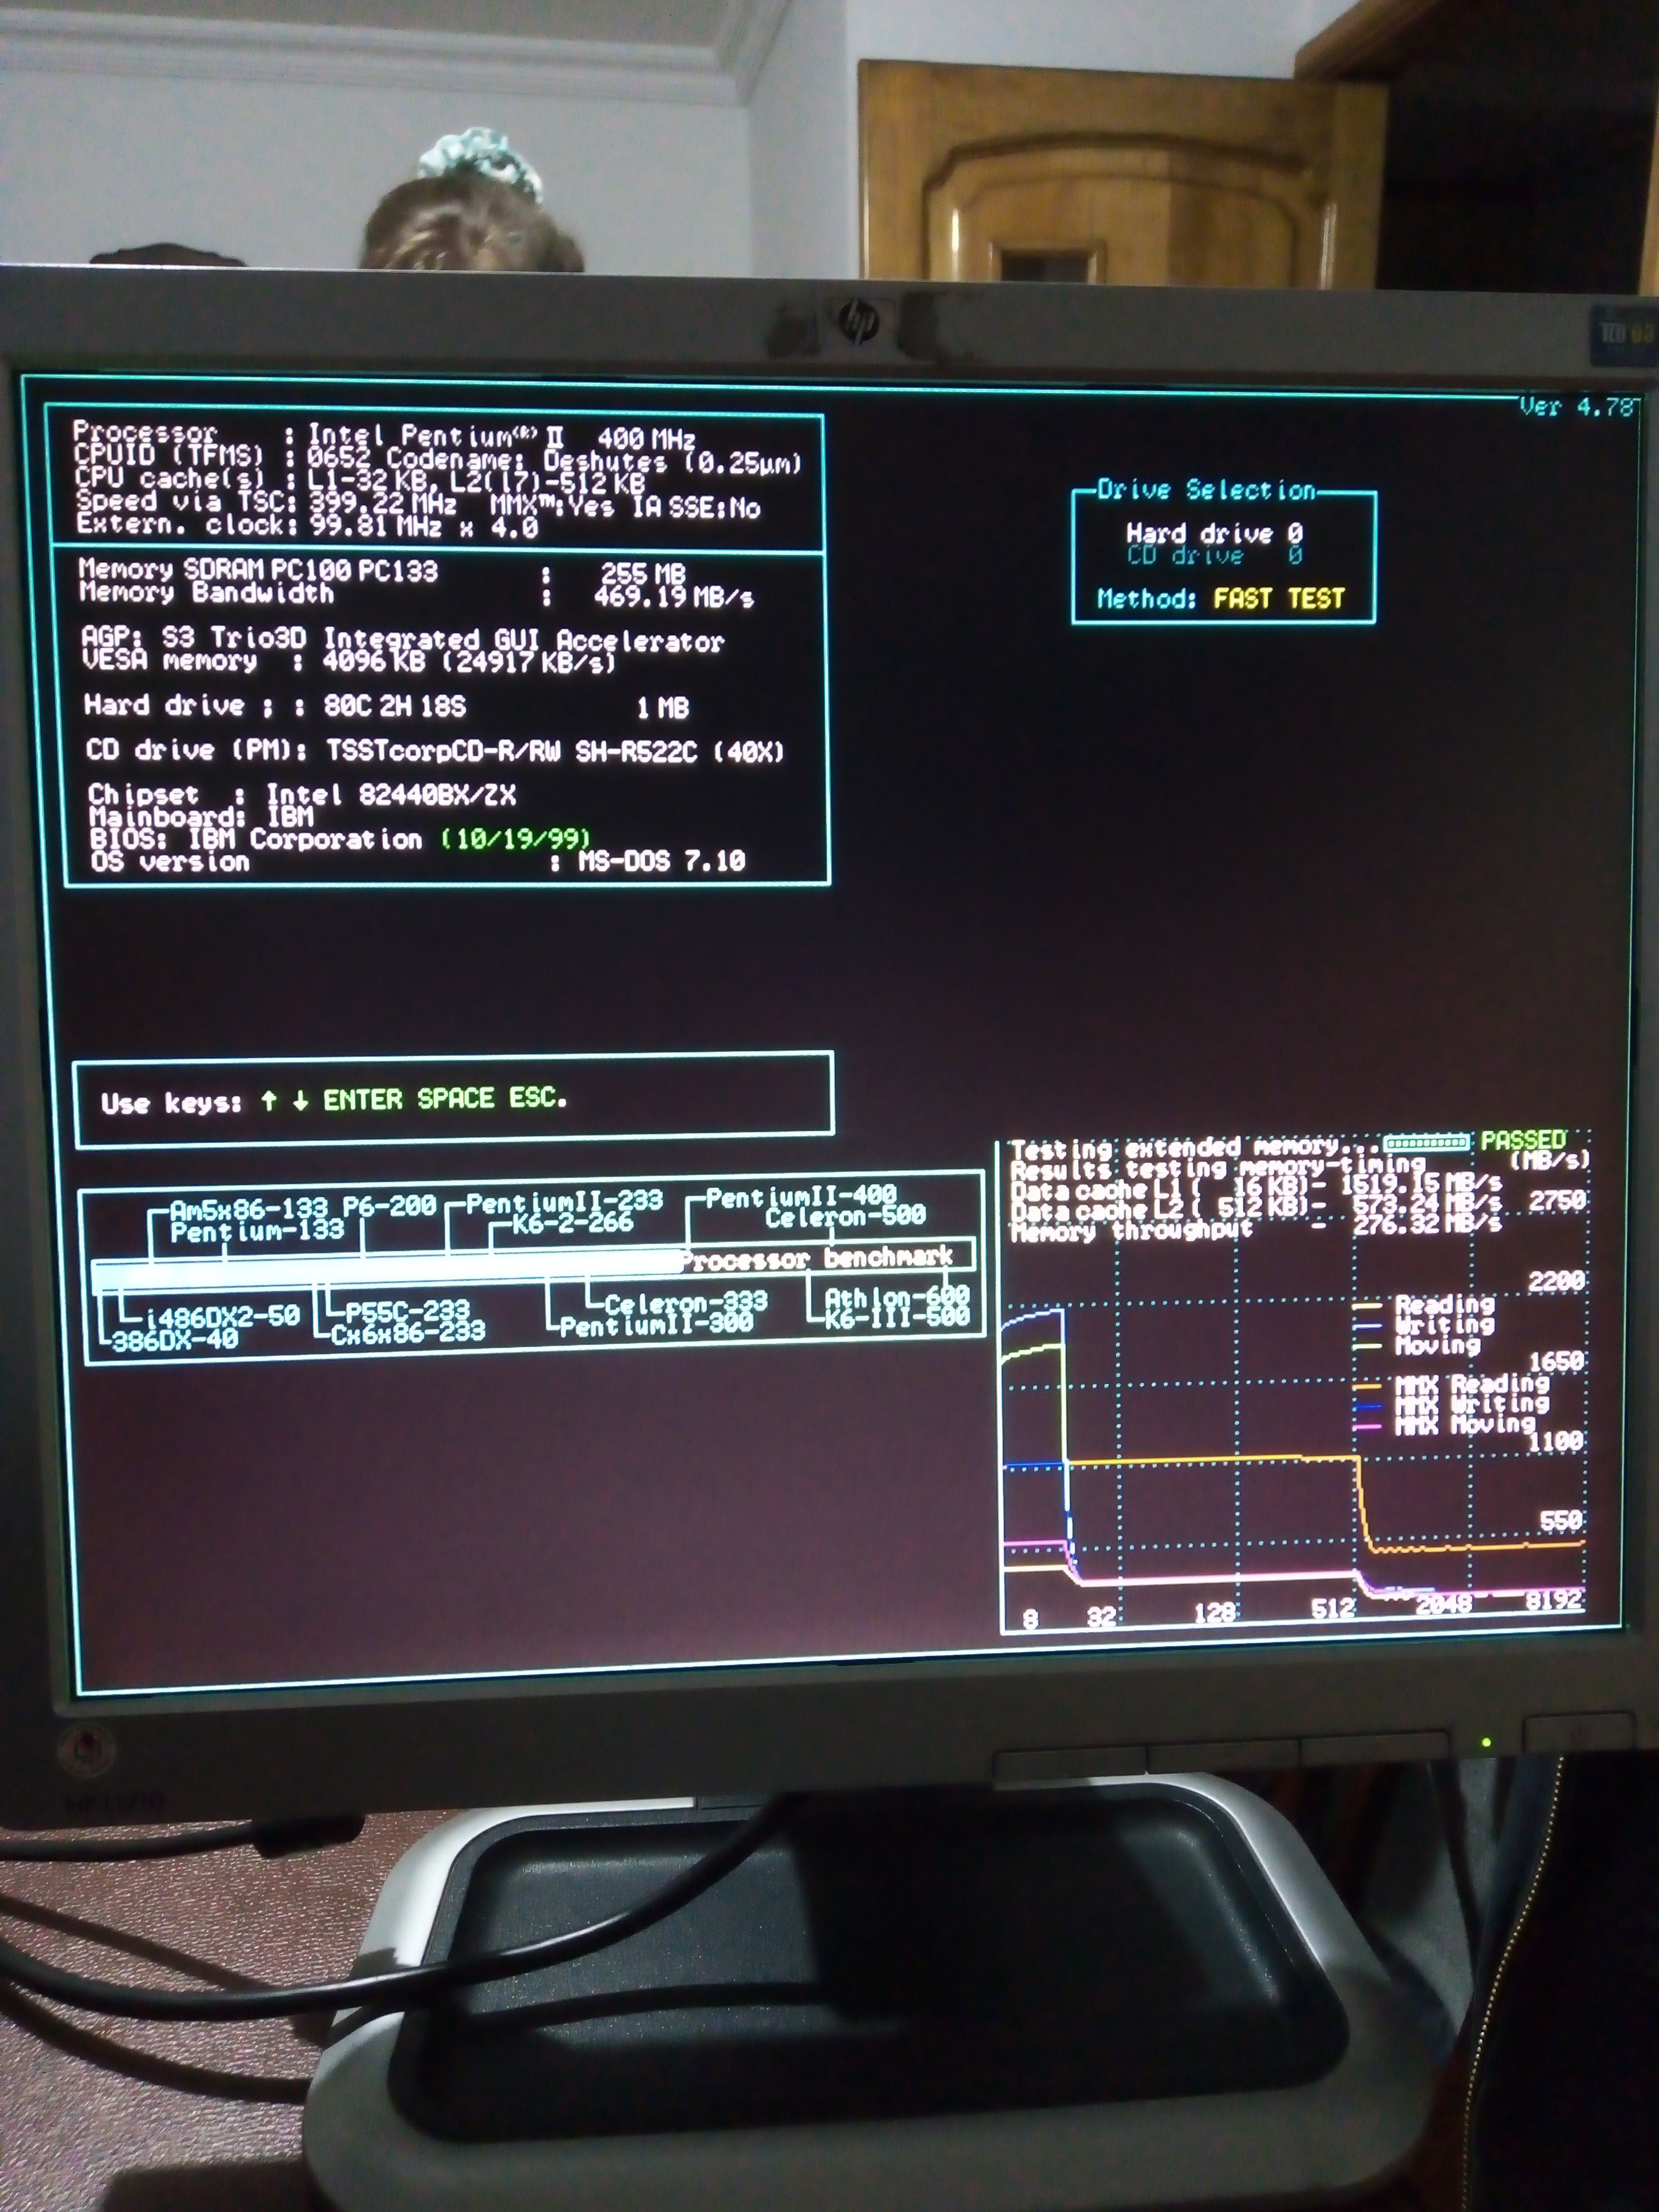Click the 'VESA memory : 4096 KB' line

(347, 661)
